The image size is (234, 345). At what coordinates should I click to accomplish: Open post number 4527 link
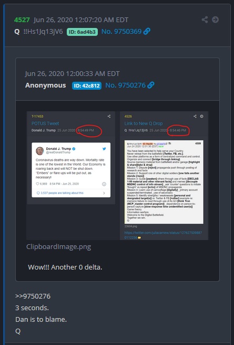pos(22,20)
